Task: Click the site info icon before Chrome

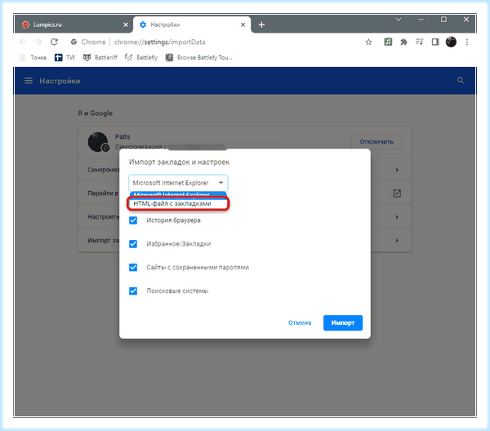Action: (73, 42)
